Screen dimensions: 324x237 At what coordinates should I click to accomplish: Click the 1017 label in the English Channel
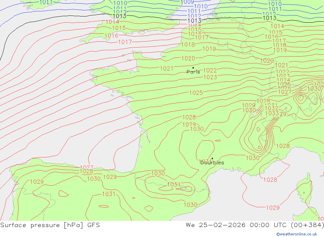(125, 42)
